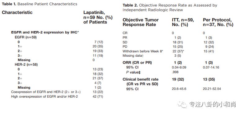Screen dimensions: 244x115
Task: Select the Lapatinib n=59 column header
Action: [x=98, y=17]
